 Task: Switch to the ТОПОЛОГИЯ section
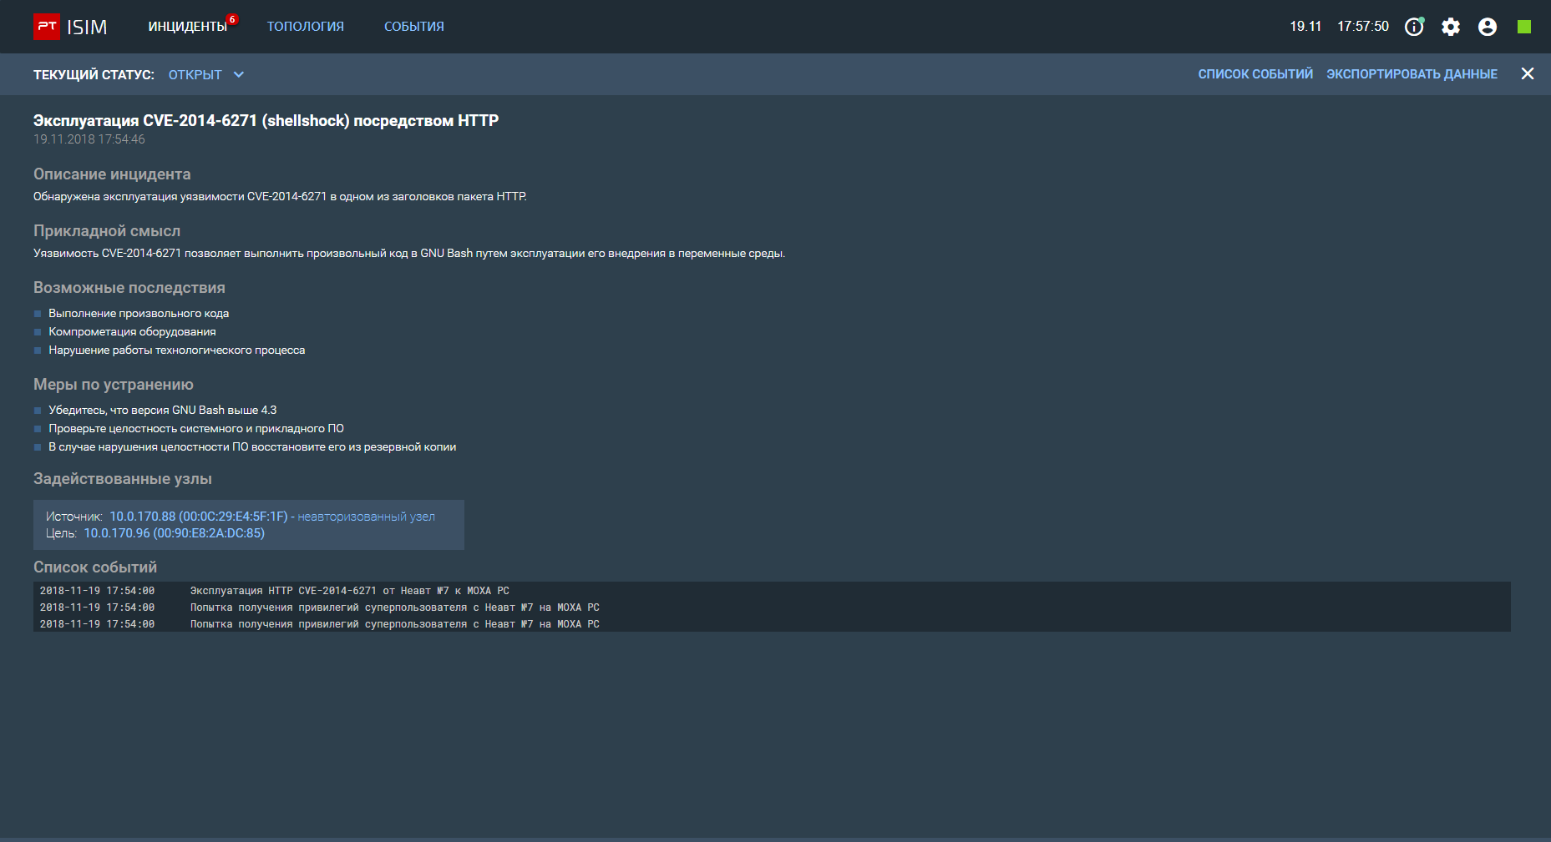click(305, 27)
